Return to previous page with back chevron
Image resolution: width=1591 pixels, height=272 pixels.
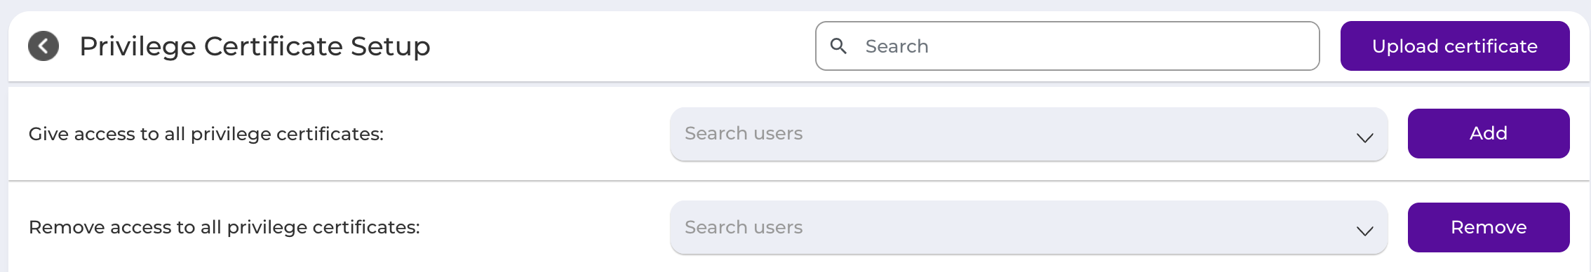tap(43, 46)
